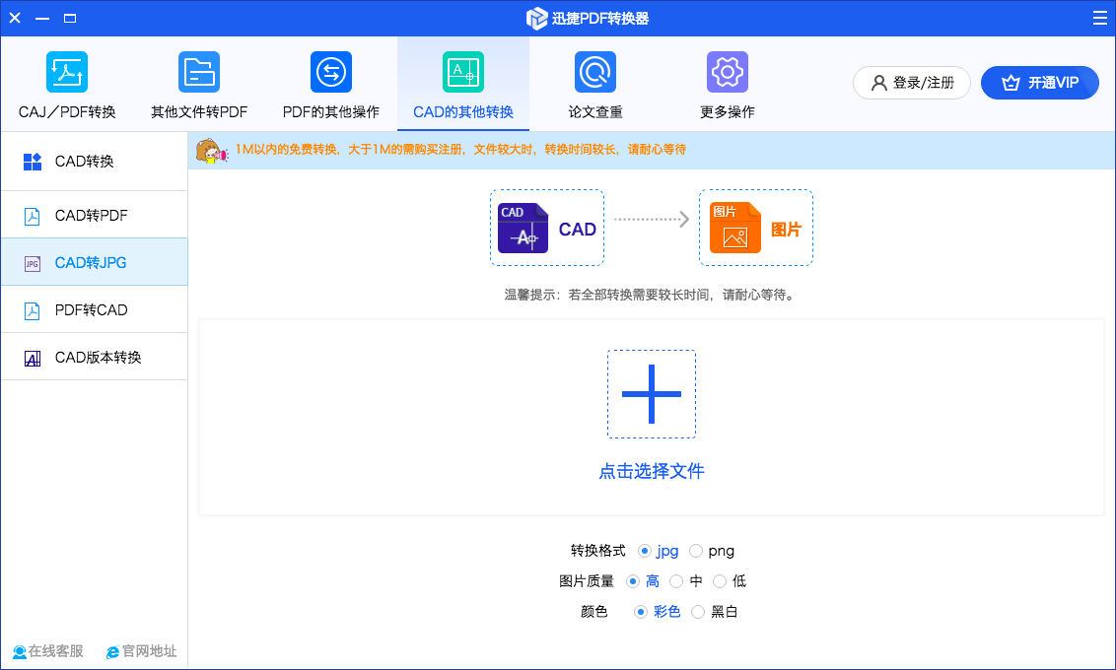Click the 迅捷PDF转换器 logo icon
Screen dimensions: 1116x670
point(536,19)
